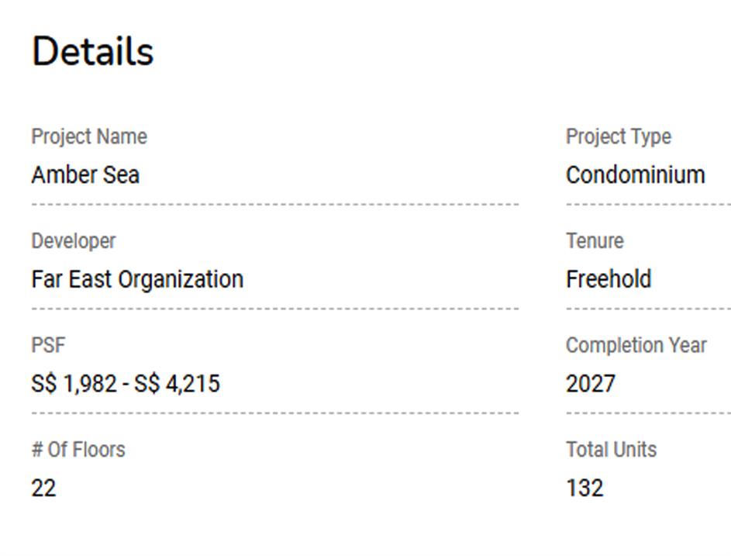Click the Total Units label

pyautogui.click(x=611, y=450)
